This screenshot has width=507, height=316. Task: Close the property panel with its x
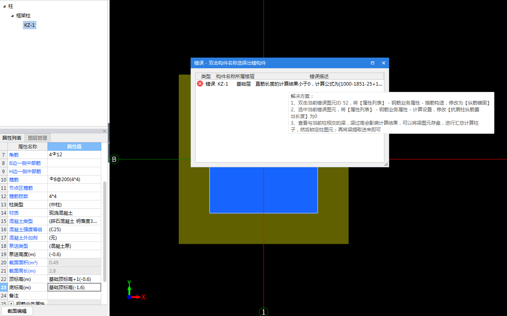(x=104, y=131)
